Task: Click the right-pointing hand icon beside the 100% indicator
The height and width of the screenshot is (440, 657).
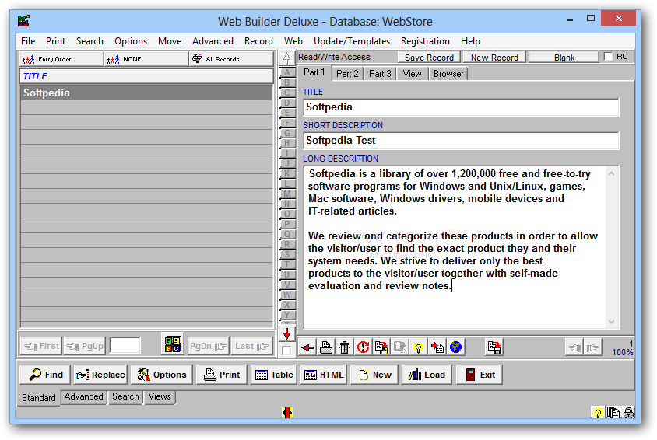Action: pos(593,347)
